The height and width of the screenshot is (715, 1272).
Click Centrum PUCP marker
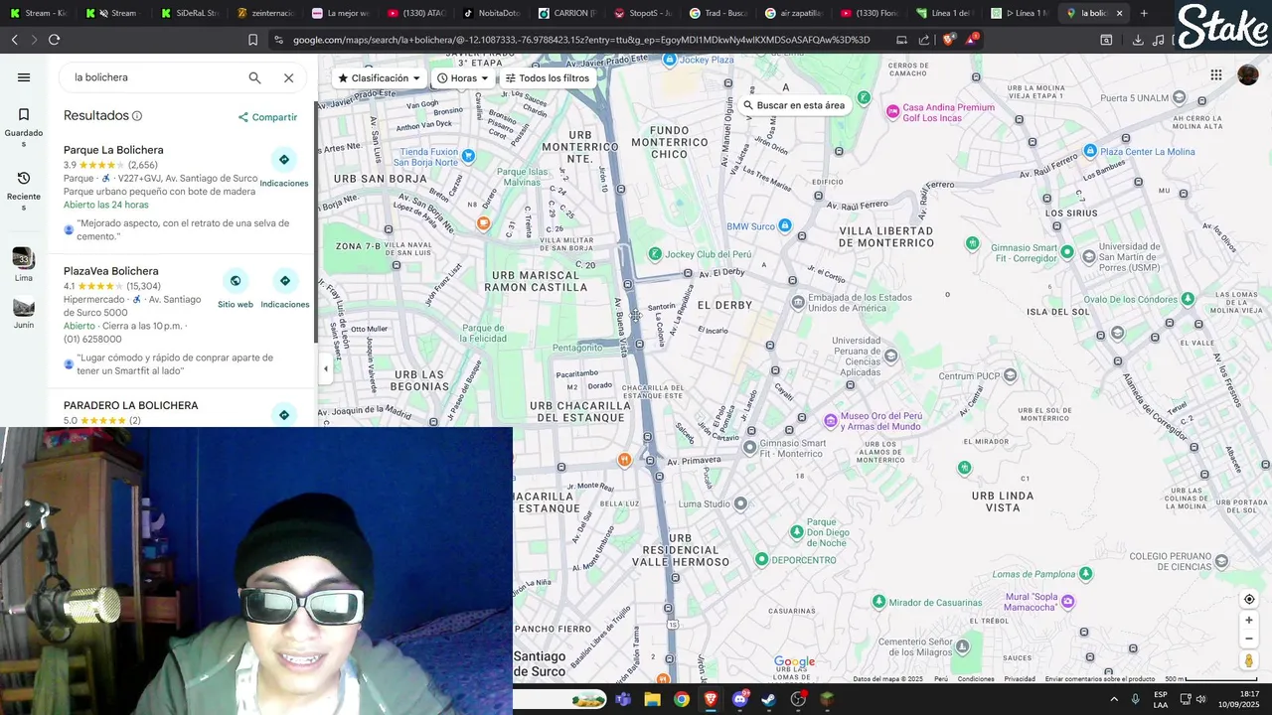click(x=1010, y=375)
